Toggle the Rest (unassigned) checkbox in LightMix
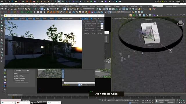The image size is (186, 104). pyautogui.click(x=84, y=28)
